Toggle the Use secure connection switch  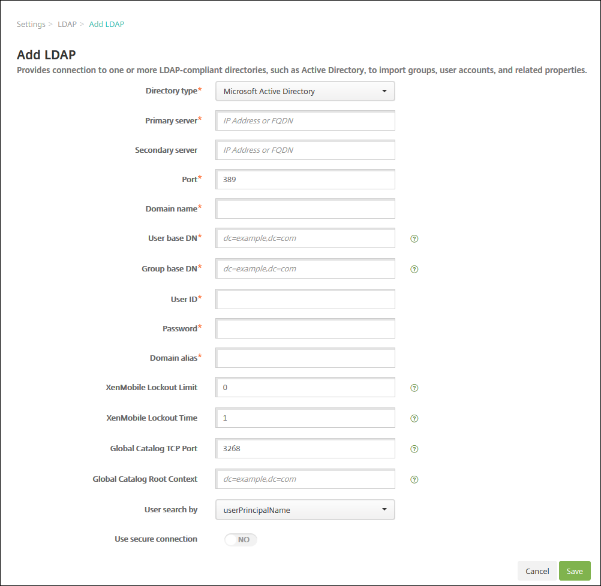click(x=241, y=540)
